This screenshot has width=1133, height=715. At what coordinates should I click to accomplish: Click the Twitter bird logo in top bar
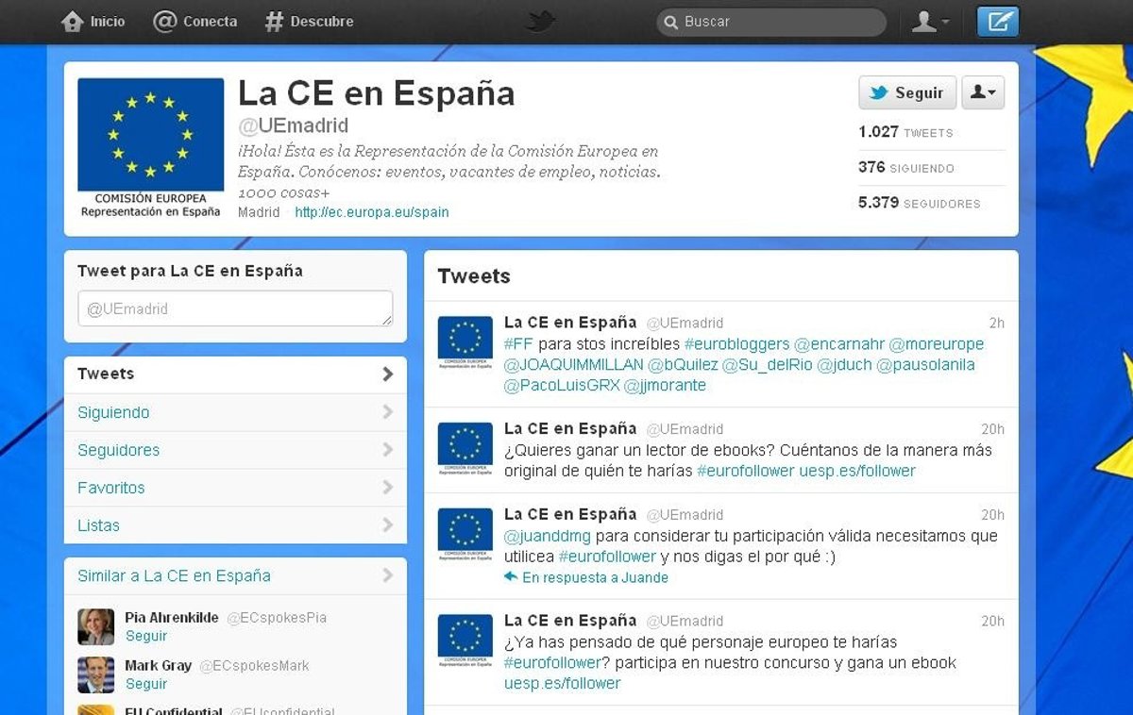point(540,21)
